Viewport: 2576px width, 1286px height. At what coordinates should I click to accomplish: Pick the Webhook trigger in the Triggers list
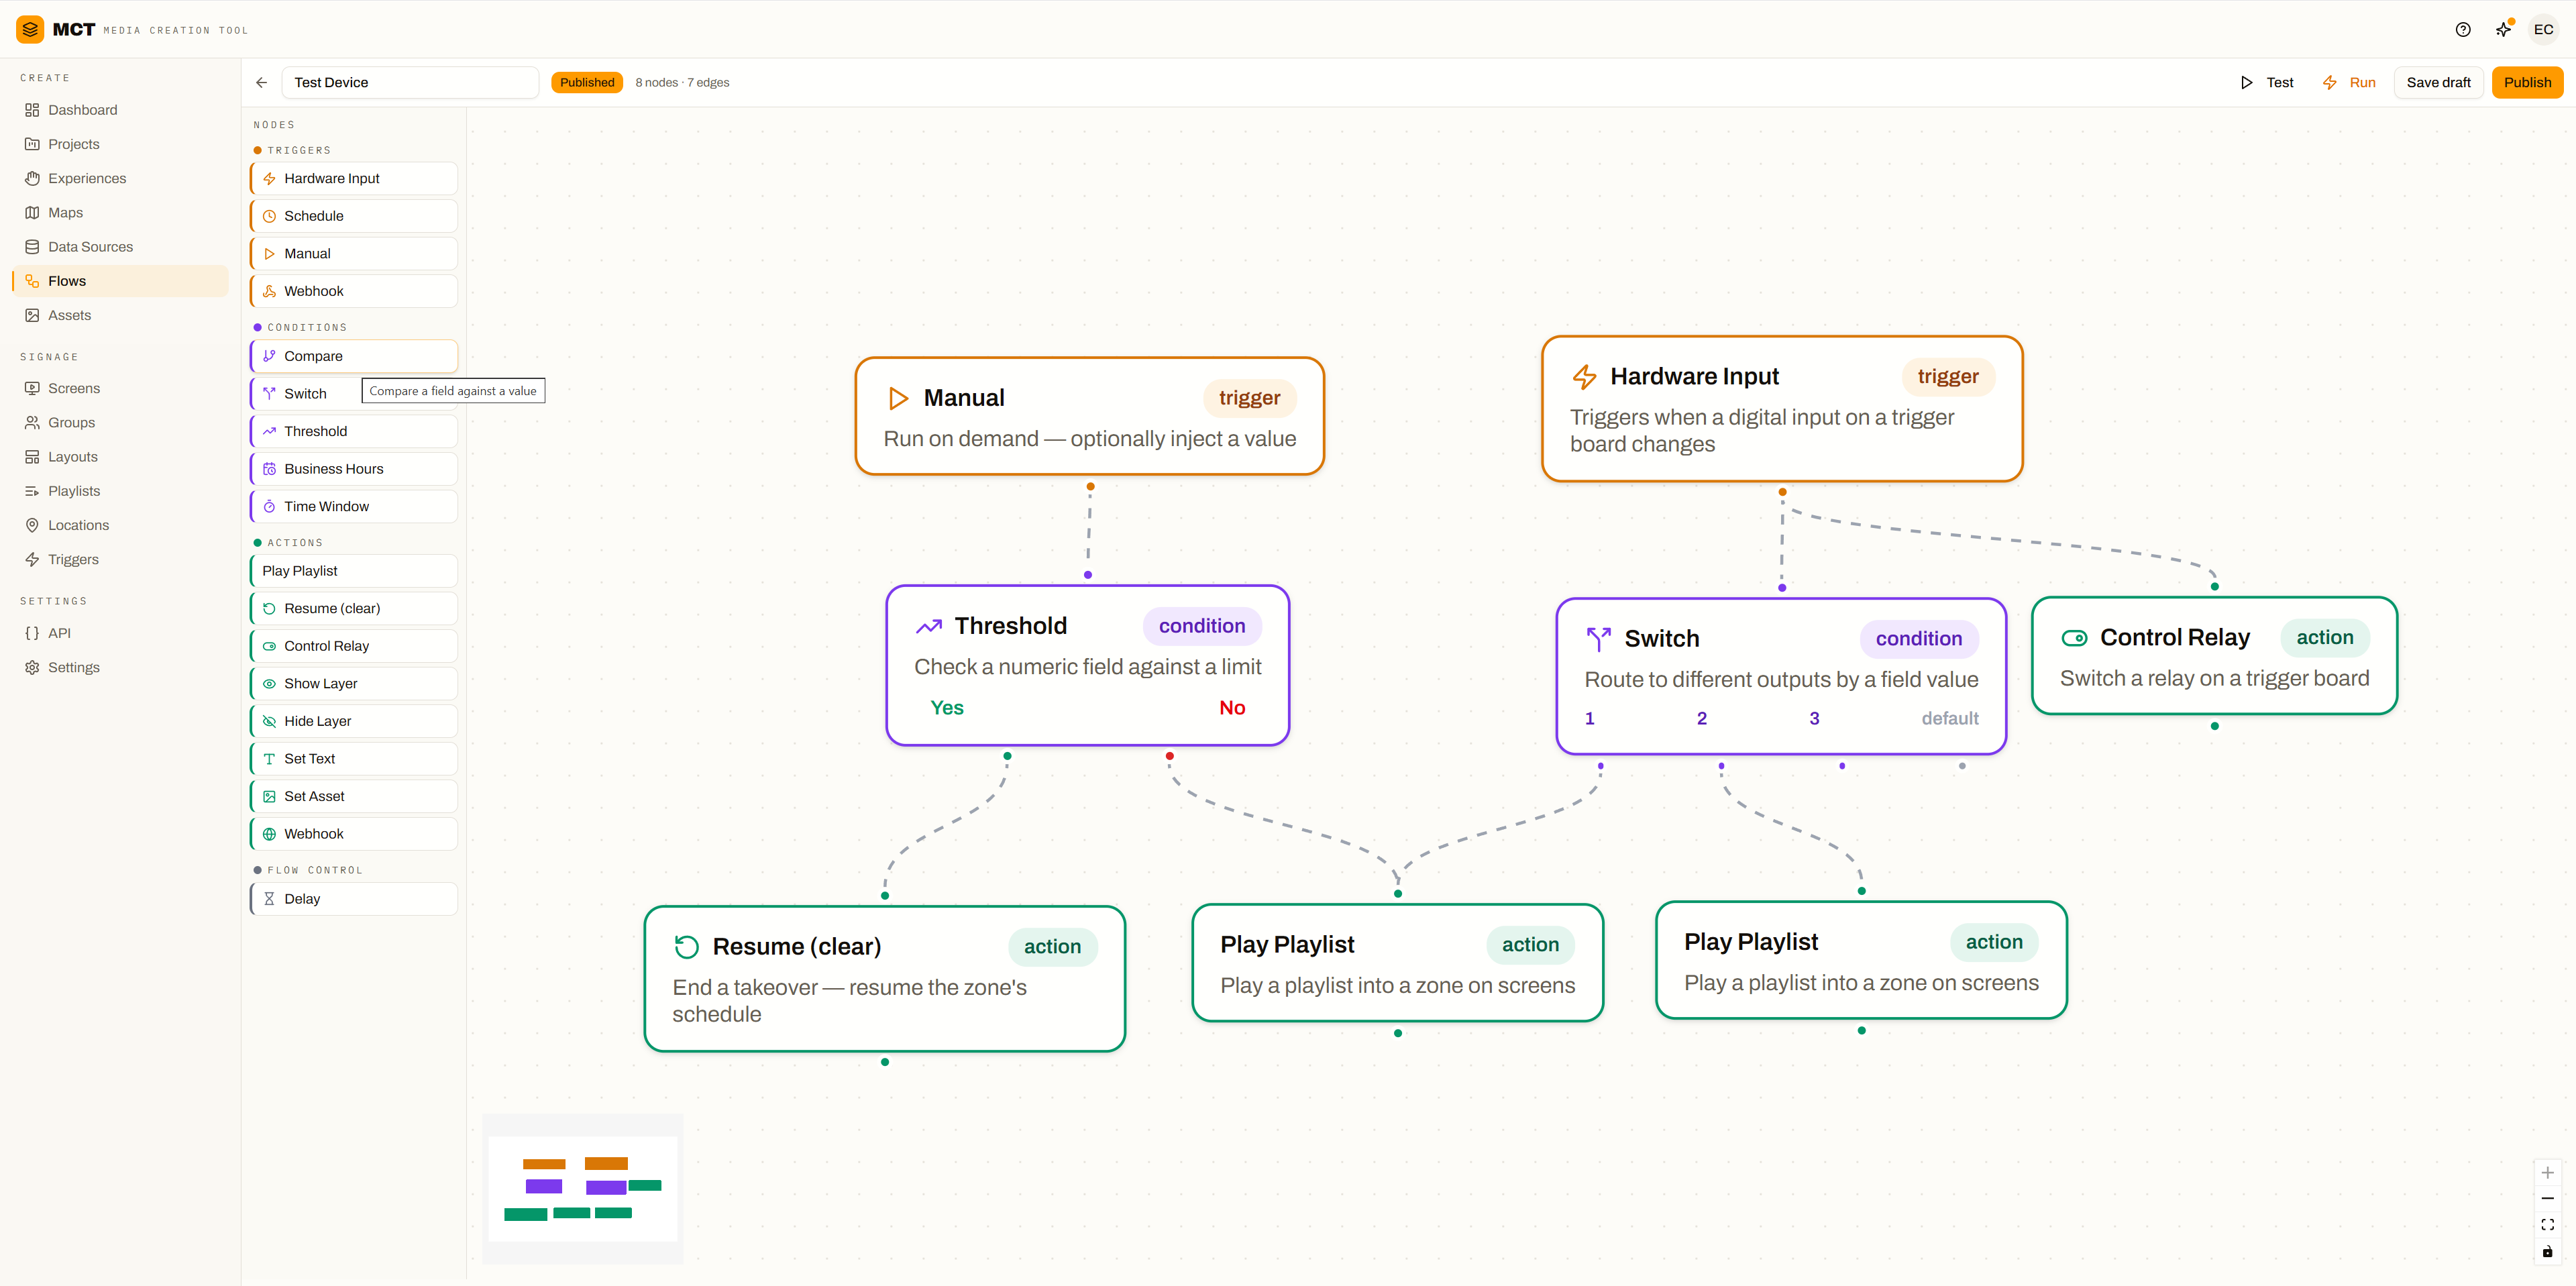354,291
